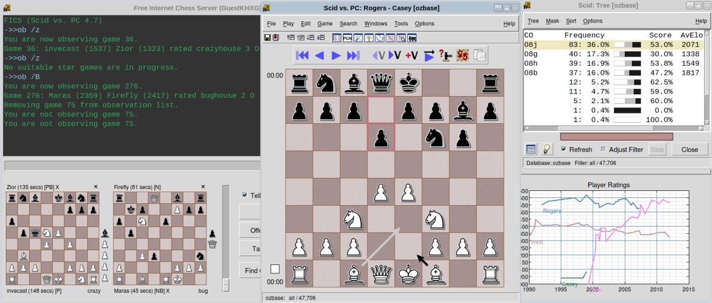This screenshot has height=303, width=712.
Task: Open the Play menu
Action: (288, 24)
